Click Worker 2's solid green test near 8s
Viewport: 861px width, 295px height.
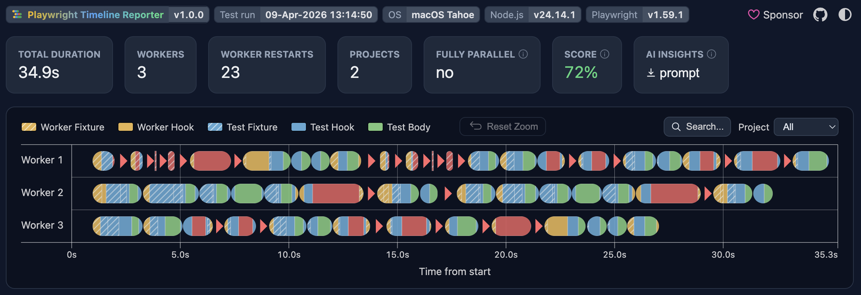point(247,194)
